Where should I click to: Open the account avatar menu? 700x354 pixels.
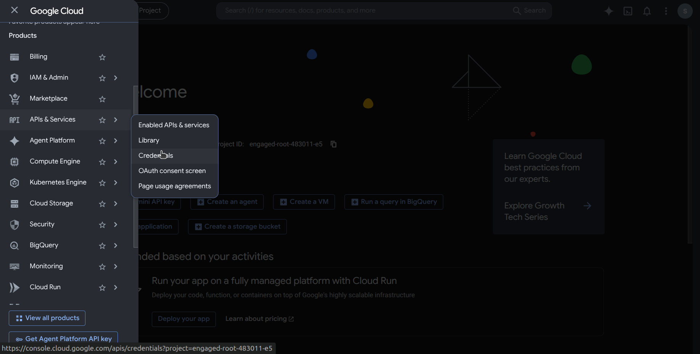pyautogui.click(x=685, y=11)
